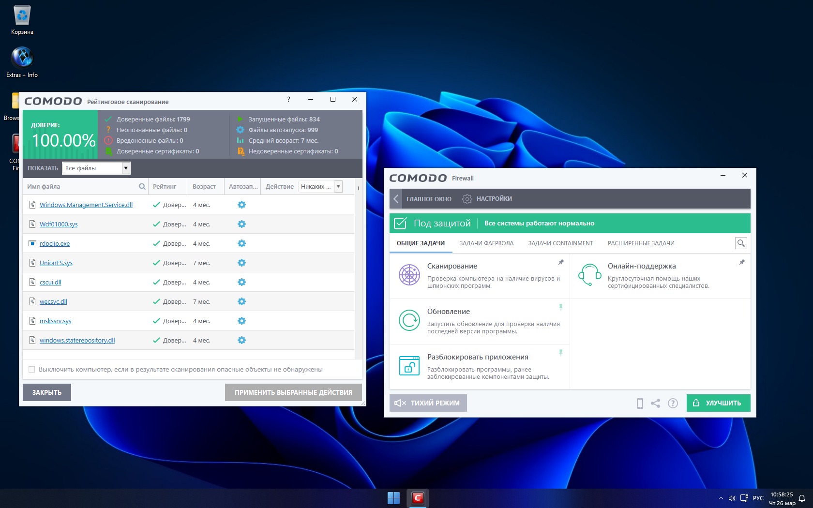Switch to the Firewall Tasks tab
The width and height of the screenshot is (813, 508).
pyautogui.click(x=486, y=243)
